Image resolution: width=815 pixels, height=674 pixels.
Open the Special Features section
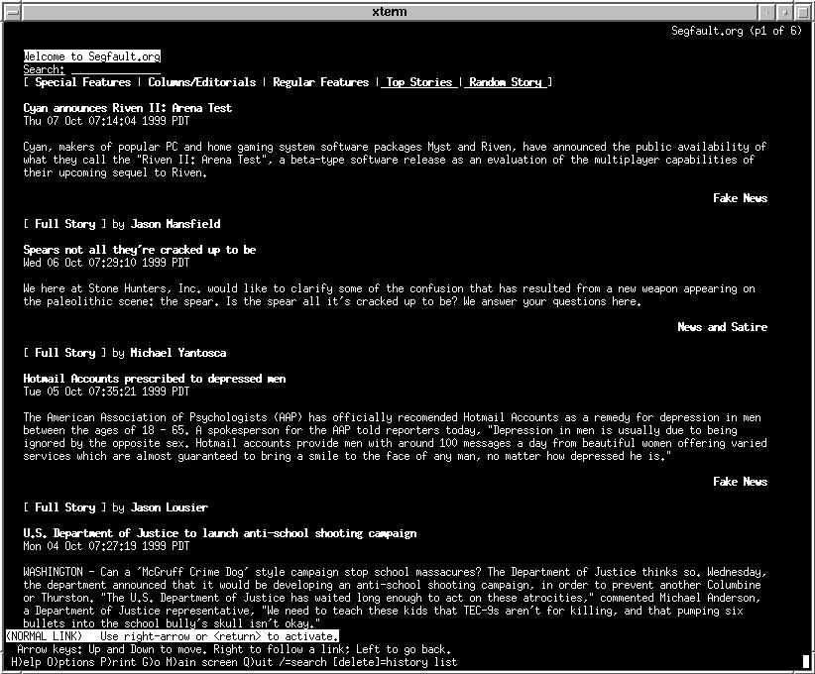coord(82,82)
